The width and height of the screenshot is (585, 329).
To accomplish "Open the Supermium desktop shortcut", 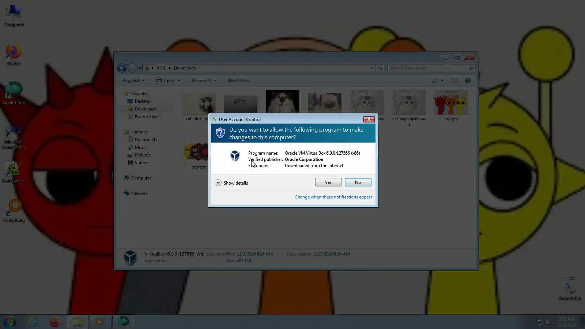I will [14, 93].
